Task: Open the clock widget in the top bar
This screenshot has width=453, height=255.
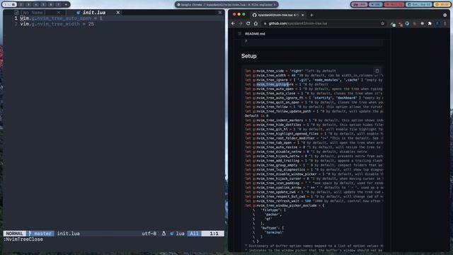Action: 442,5
